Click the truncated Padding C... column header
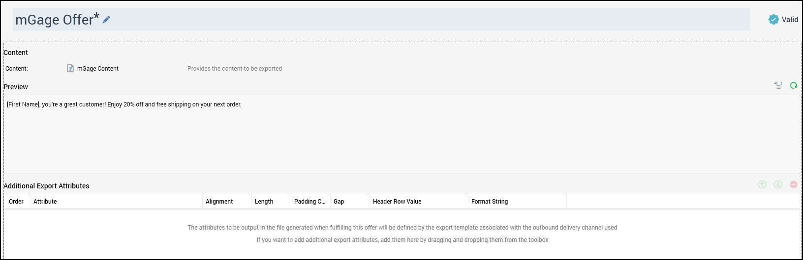This screenshot has width=803, height=260. 309,202
